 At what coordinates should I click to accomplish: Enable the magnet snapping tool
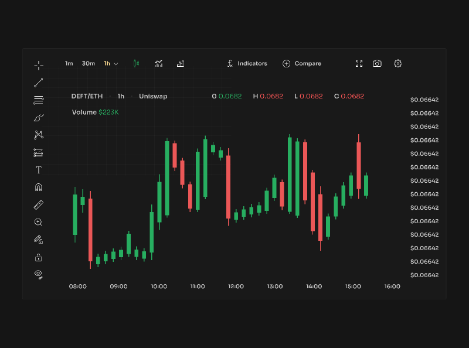[x=39, y=186]
